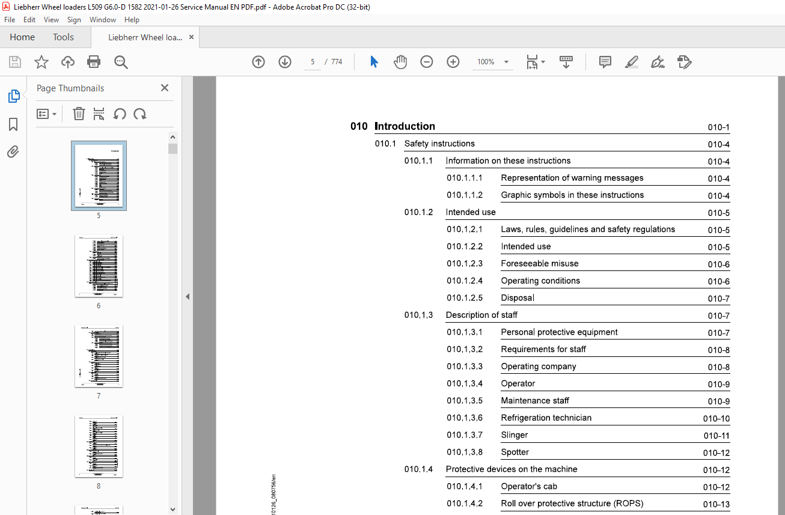Click the scrolling mode keyboard icon
The width and height of the screenshot is (785, 515).
coord(566,62)
